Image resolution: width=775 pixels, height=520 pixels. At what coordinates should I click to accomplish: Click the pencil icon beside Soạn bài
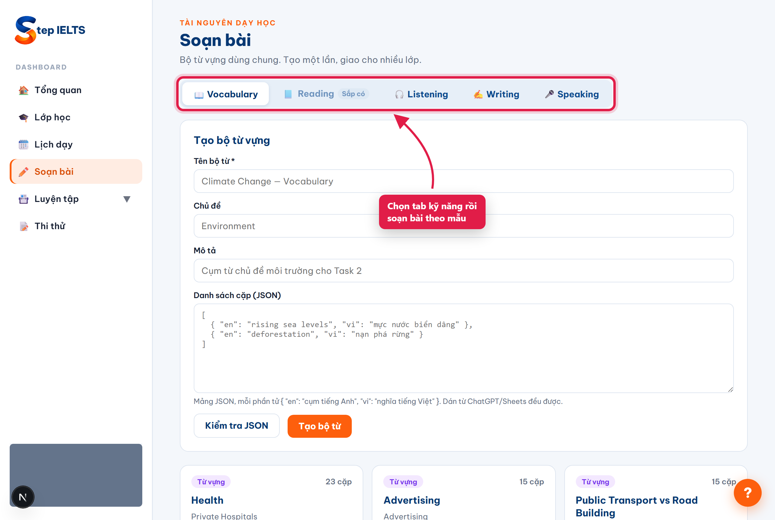[23, 172]
